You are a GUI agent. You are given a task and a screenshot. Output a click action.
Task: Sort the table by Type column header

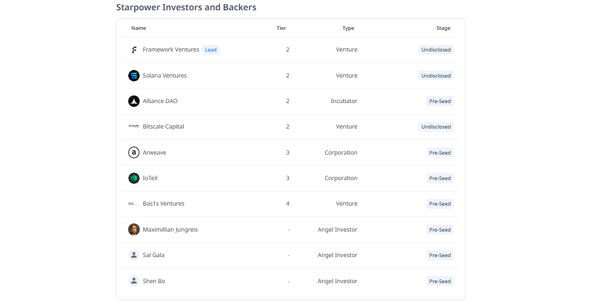click(348, 28)
